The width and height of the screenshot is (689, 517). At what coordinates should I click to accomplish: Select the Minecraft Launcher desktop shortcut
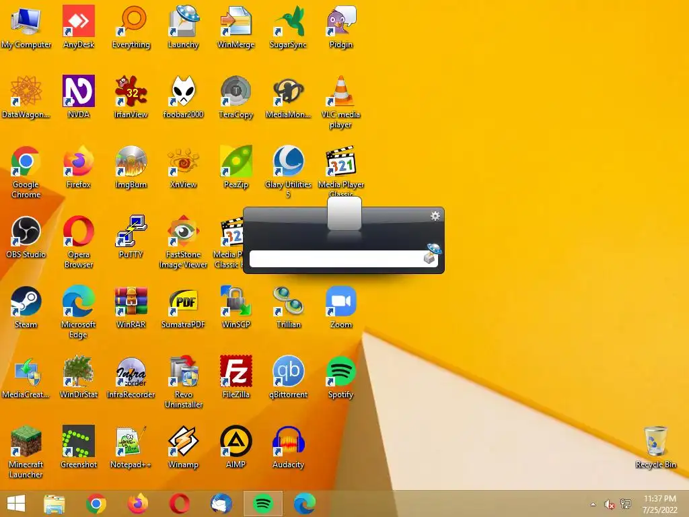point(26,452)
